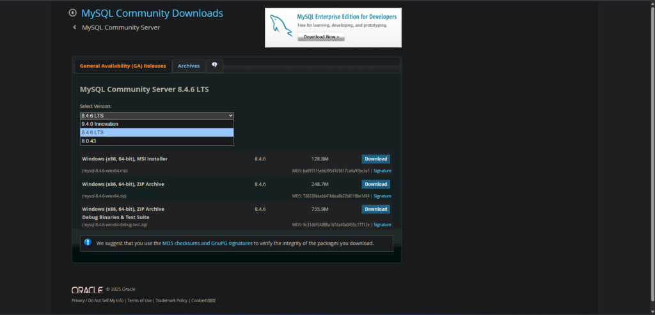
Task: Open the Privacy / Do Not Sell My Info link
Action: click(97, 300)
